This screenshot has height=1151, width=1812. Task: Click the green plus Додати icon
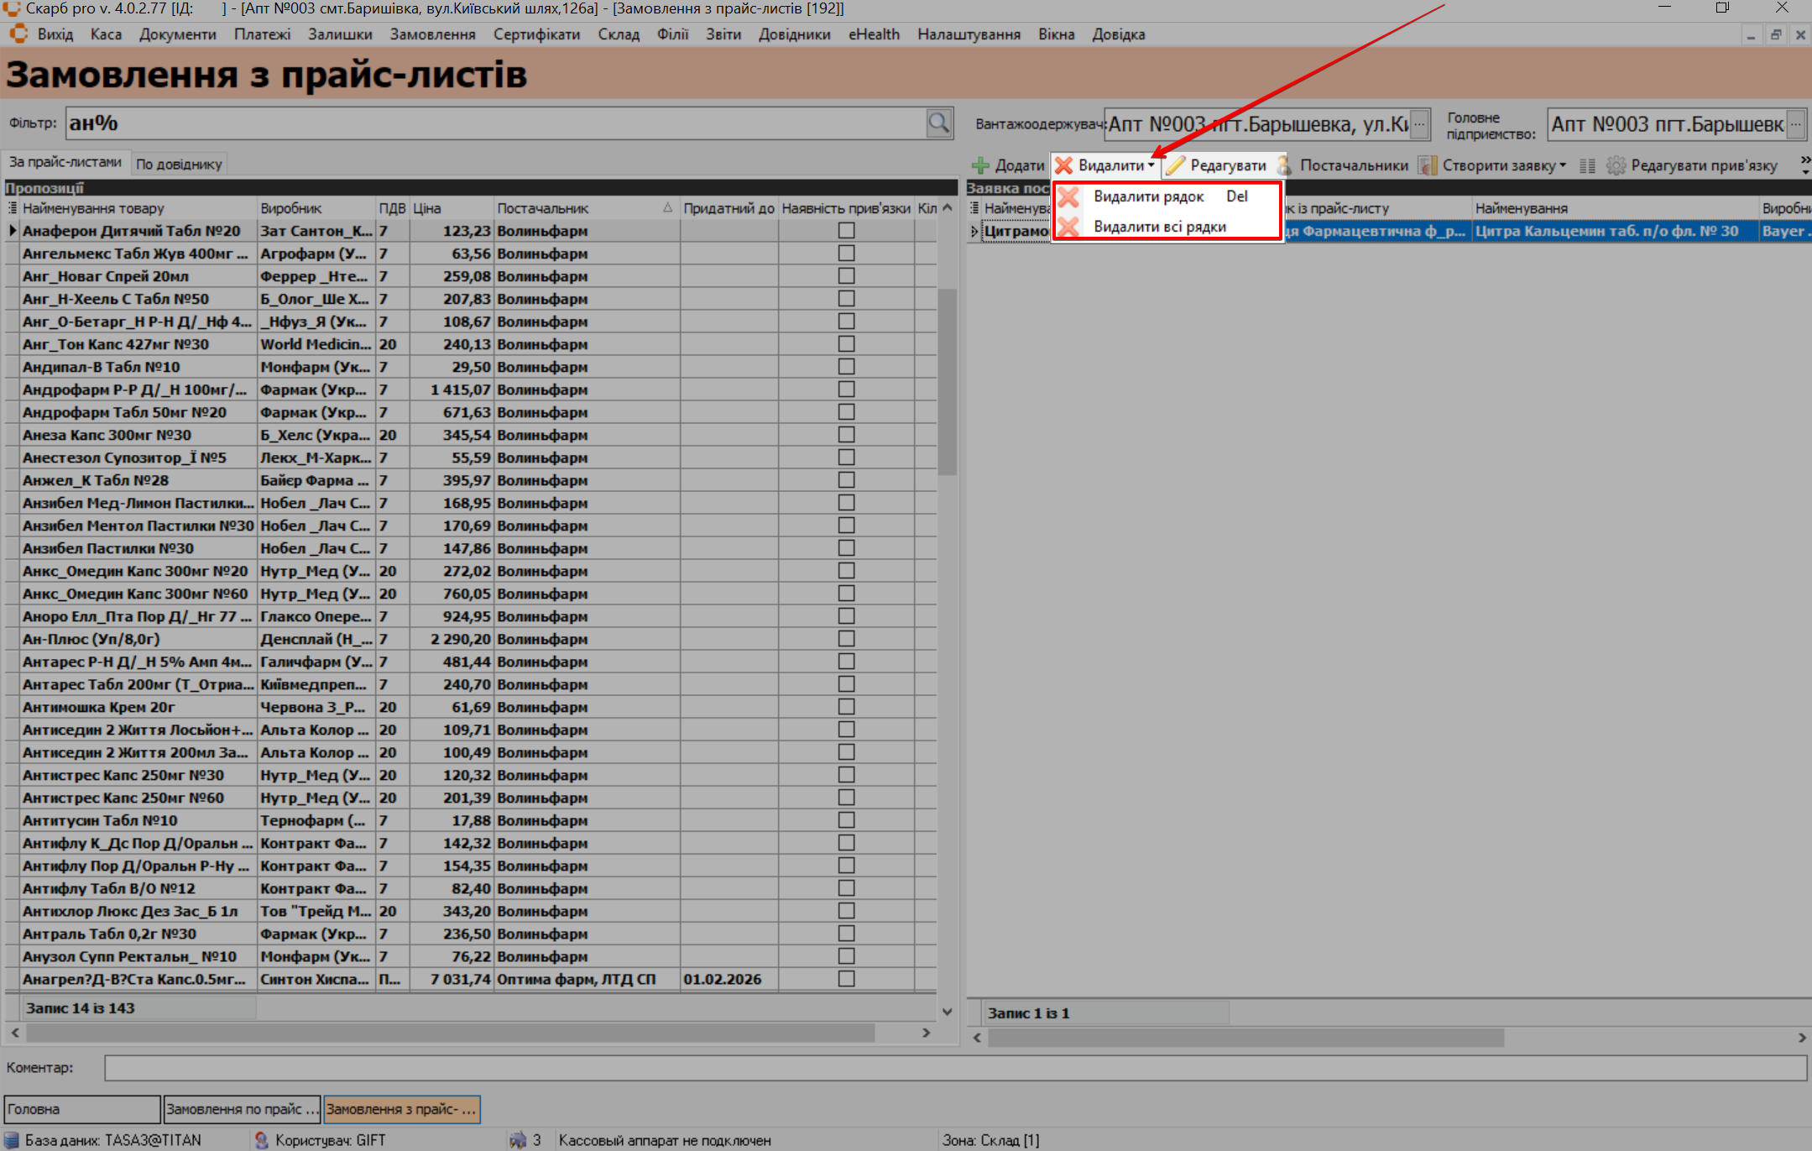[980, 165]
